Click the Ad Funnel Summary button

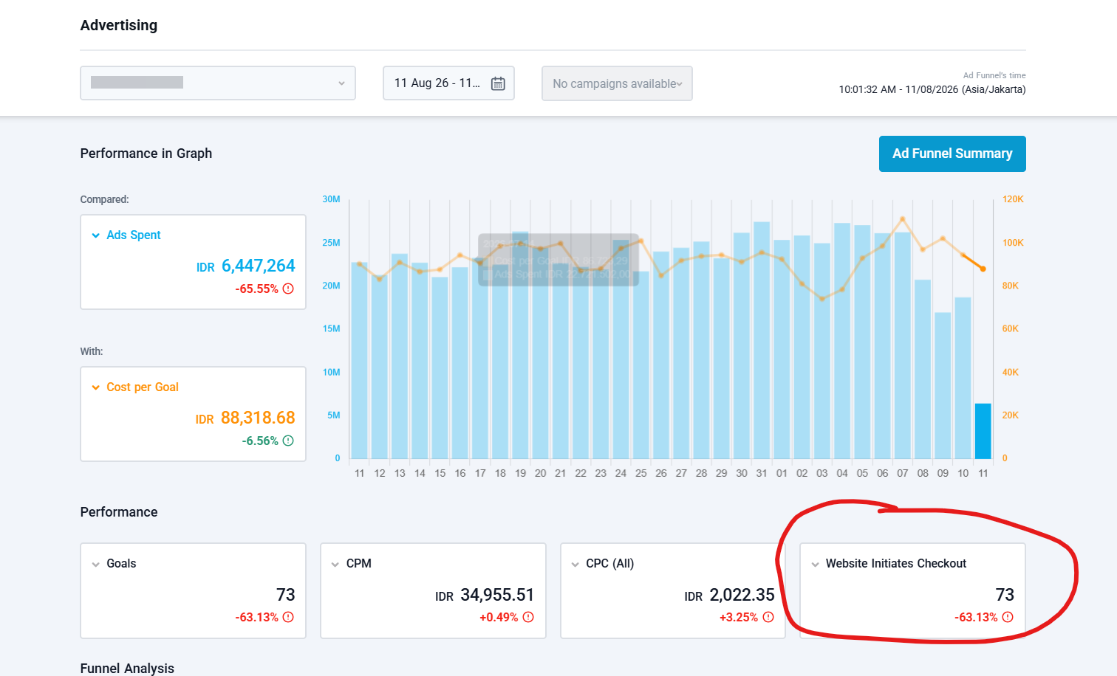[952, 154]
